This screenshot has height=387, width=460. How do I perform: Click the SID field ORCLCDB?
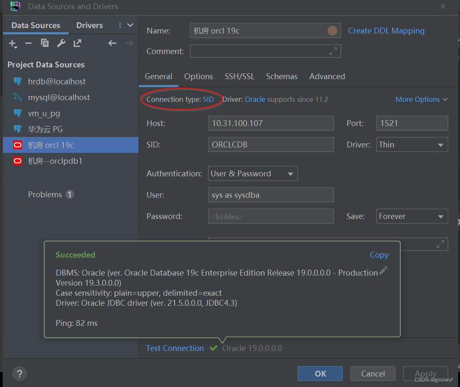tap(271, 145)
